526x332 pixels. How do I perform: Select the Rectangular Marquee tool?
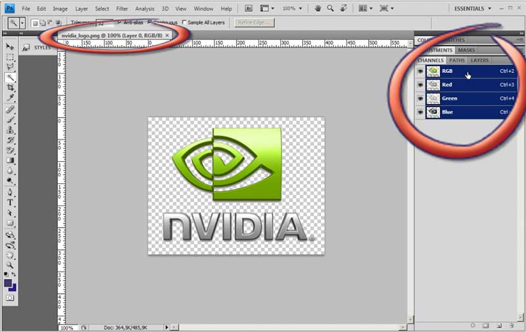pos(10,57)
